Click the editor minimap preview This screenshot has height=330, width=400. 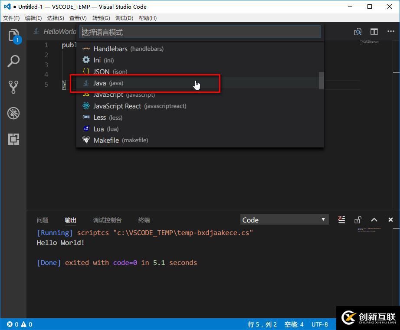369,42
